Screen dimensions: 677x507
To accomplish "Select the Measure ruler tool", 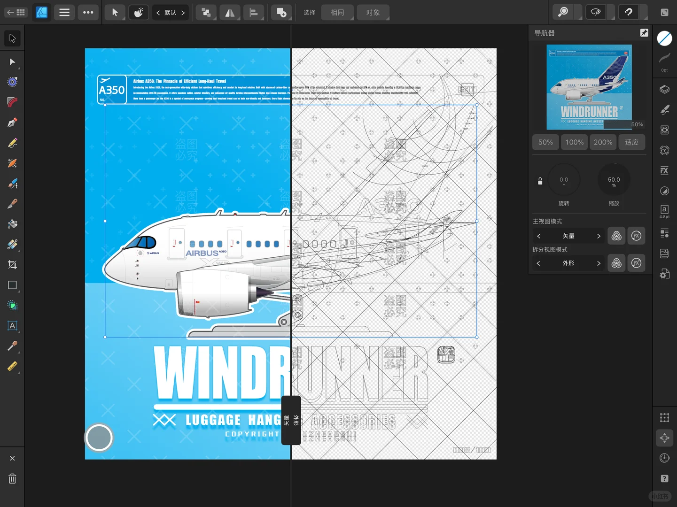I will point(12,366).
